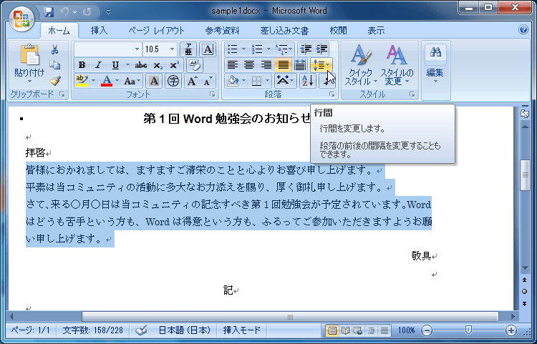Image resolution: width=537 pixels, height=344 pixels.
Task: Go to the previous page browse arrow
Action: coord(524,280)
